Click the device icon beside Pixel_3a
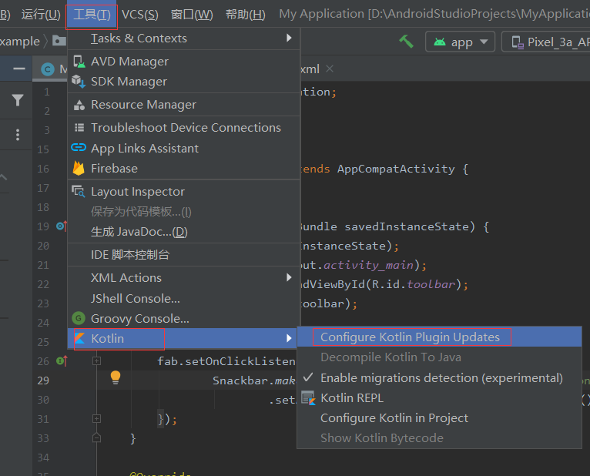 click(518, 42)
